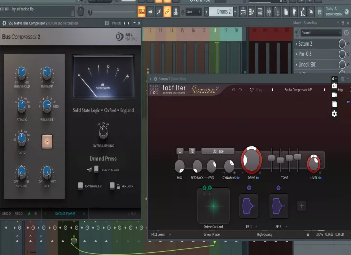This screenshot has height=255, width=351.
Task: Toggle High Quality in Saturn 2
Action: (x=264, y=234)
